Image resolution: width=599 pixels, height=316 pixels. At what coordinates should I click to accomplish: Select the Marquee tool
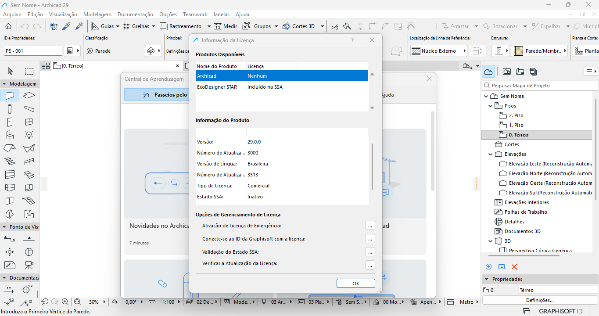(x=29, y=71)
